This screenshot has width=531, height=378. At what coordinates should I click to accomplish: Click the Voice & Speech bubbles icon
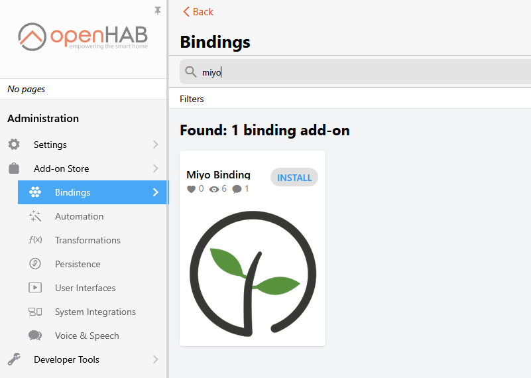[x=35, y=336]
